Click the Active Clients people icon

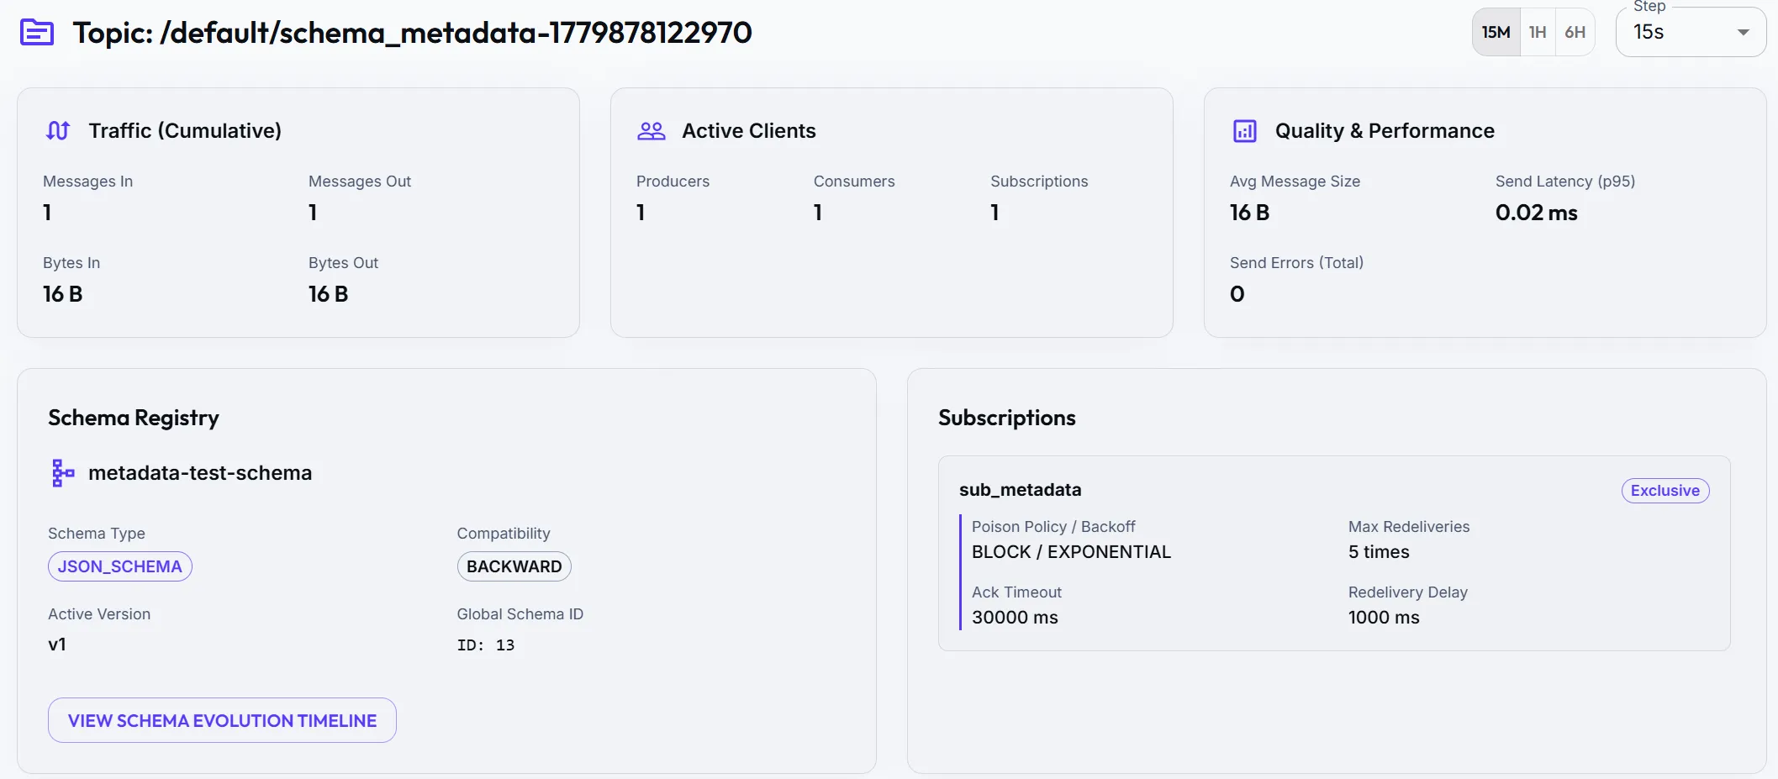click(x=652, y=130)
